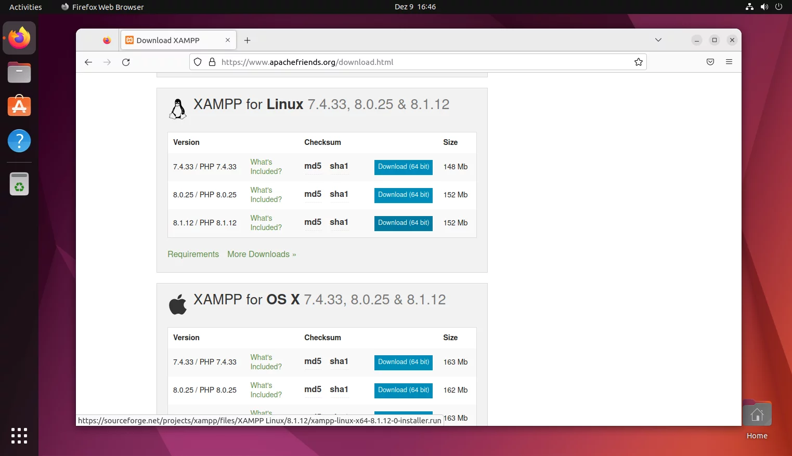This screenshot has width=792, height=456.
Task: Click the XAMPP for OS X heading
Action: pyautogui.click(x=320, y=300)
